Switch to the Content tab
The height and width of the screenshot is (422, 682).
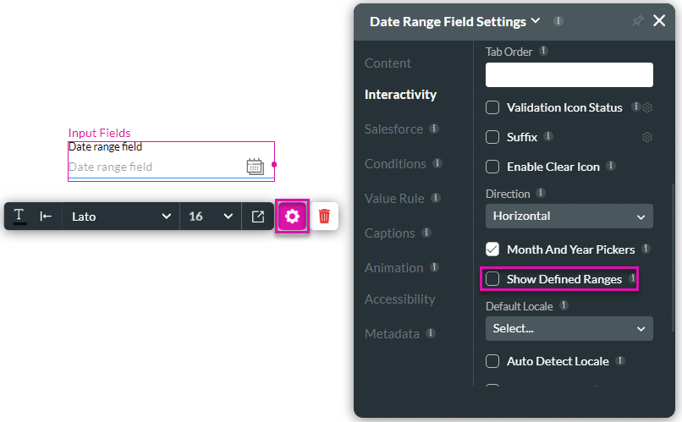(388, 63)
